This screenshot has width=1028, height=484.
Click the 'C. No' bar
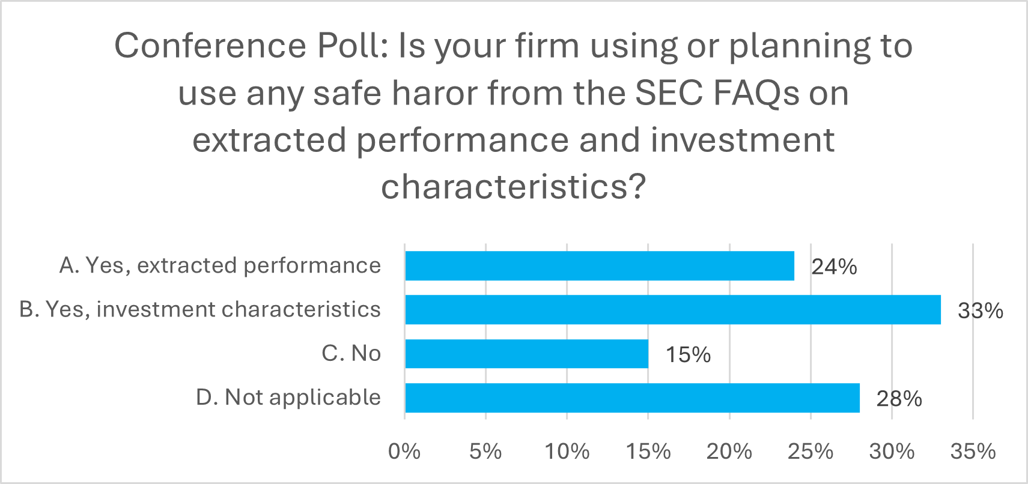[527, 354]
